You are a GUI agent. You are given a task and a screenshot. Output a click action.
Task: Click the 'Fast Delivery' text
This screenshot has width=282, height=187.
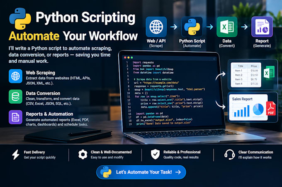[34, 152]
